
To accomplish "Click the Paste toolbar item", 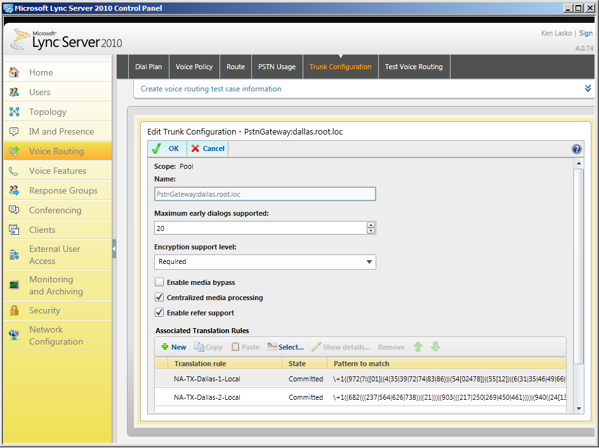I will pos(246,347).
